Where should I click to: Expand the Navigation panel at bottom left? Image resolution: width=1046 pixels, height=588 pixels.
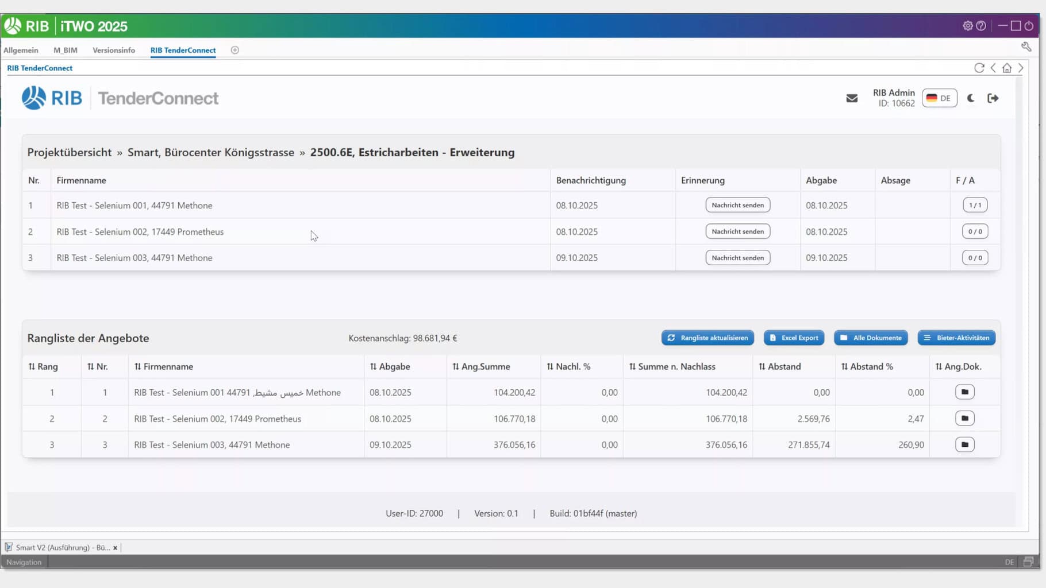coord(24,562)
